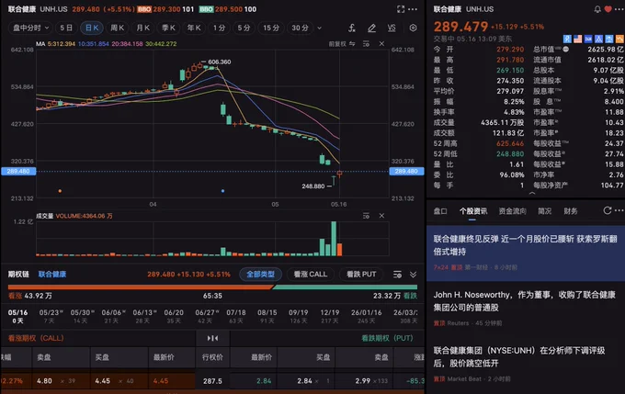This screenshot has height=394, width=625.
Task: Open chart settings hexagon icon
Action: click(413, 28)
